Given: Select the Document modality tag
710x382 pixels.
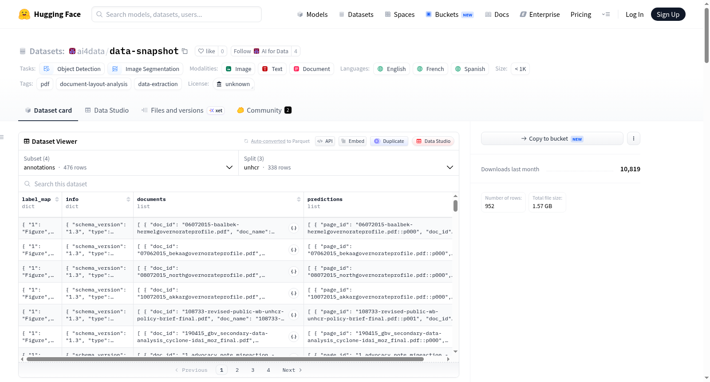Looking at the screenshot, I should click(x=312, y=69).
